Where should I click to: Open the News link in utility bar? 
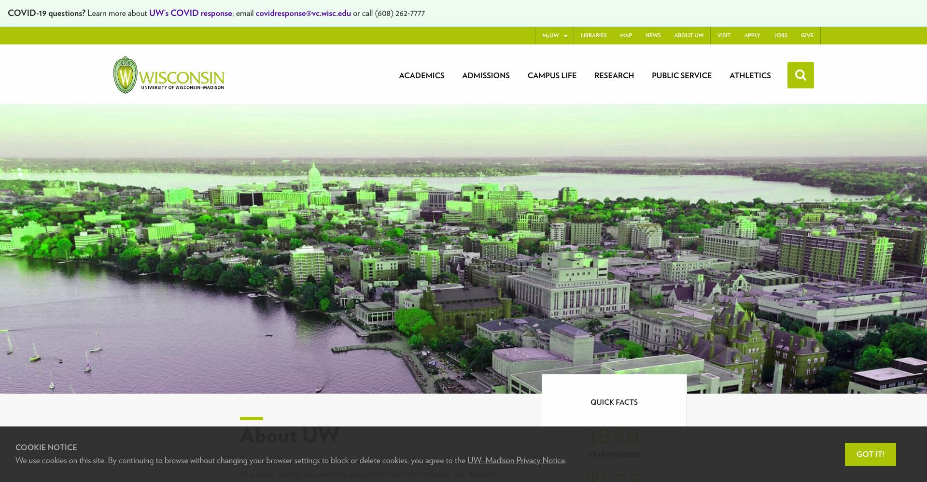coord(653,35)
